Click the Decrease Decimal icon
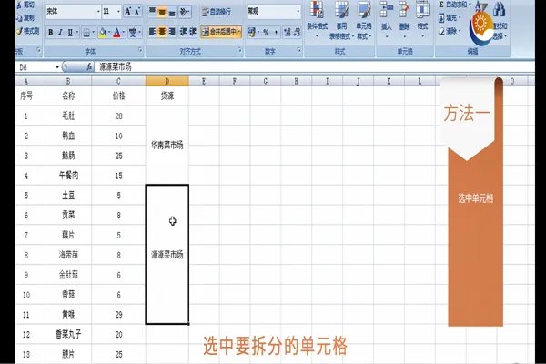 click(297, 33)
